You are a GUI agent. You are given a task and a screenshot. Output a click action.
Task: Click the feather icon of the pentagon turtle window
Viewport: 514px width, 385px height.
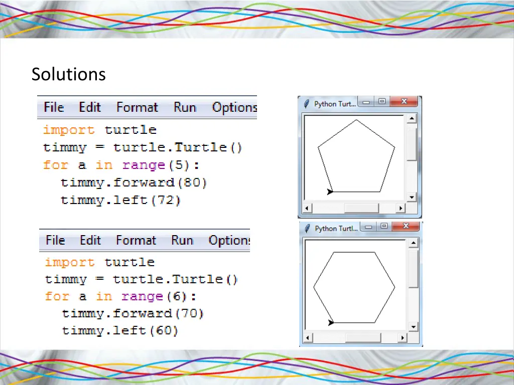coord(307,104)
